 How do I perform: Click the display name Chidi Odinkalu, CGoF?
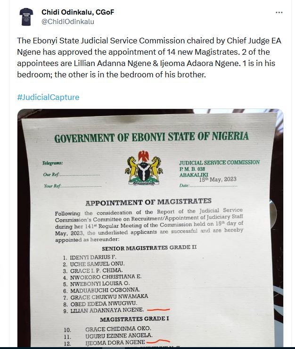[78, 12]
